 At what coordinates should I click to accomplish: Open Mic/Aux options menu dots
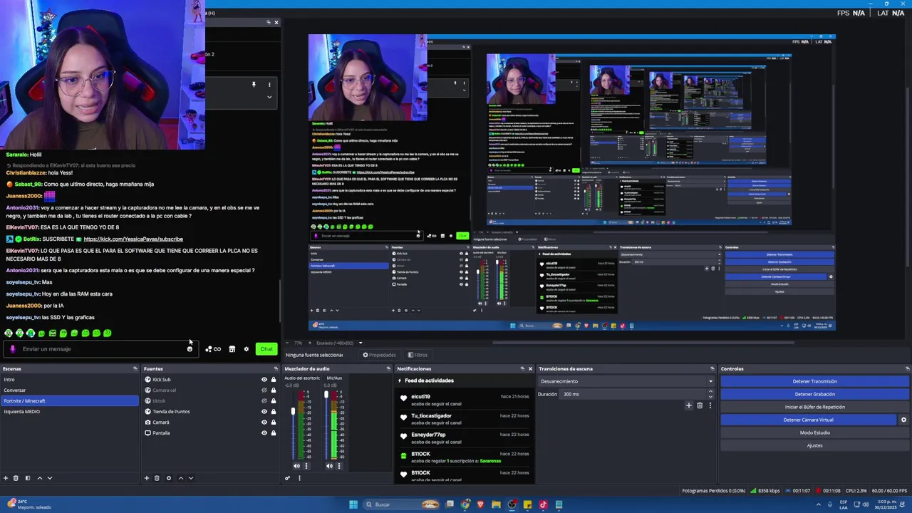tap(339, 466)
